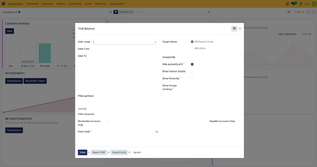
Task: Open the Vendors menu
Action: pos(61,4)
